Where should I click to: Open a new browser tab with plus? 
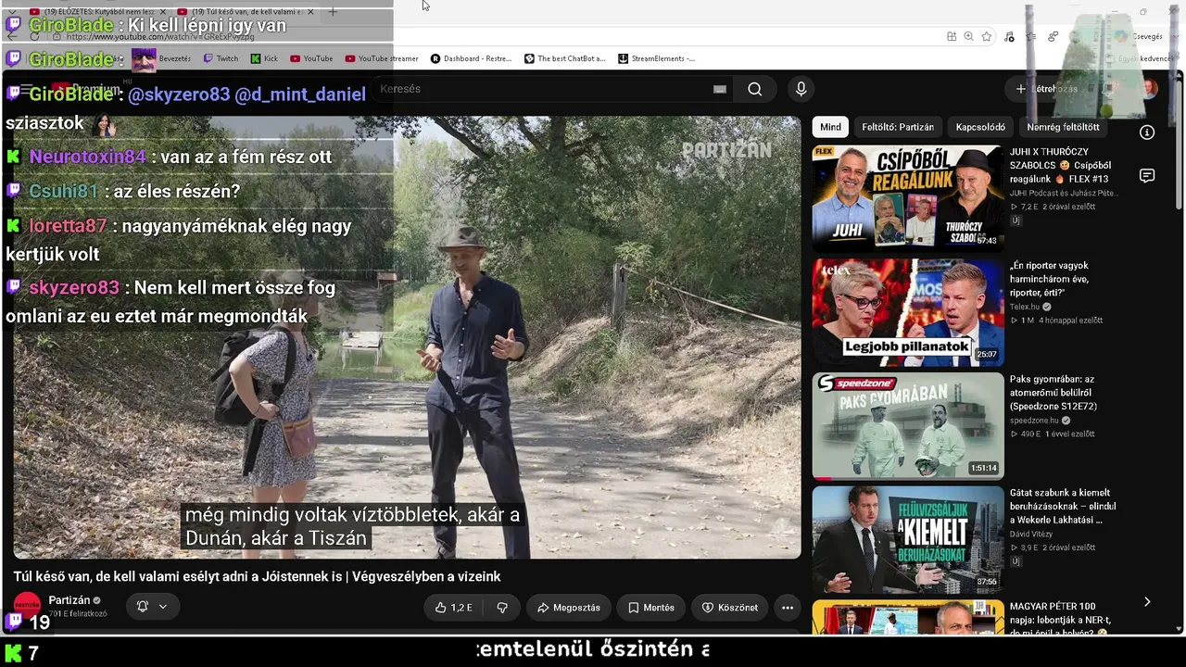pyautogui.click(x=333, y=12)
